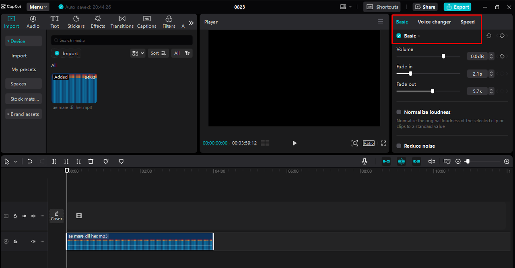The height and width of the screenshot is (268, 515).
Task: Switch to the Voice changer tab
Action: pos(434,22)
